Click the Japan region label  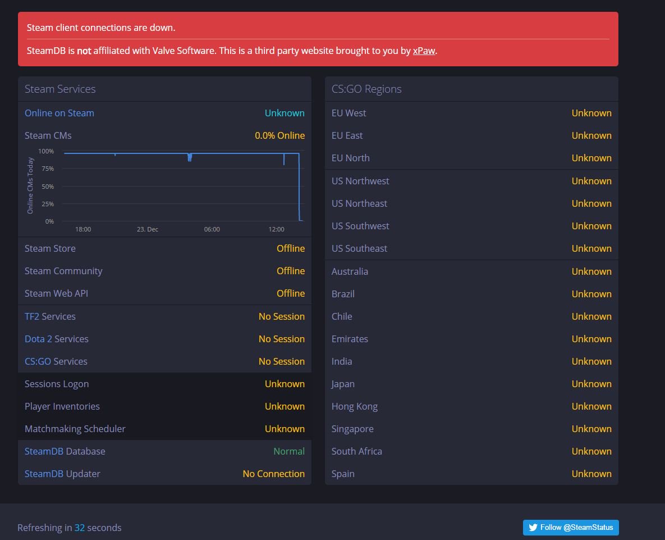343,384
